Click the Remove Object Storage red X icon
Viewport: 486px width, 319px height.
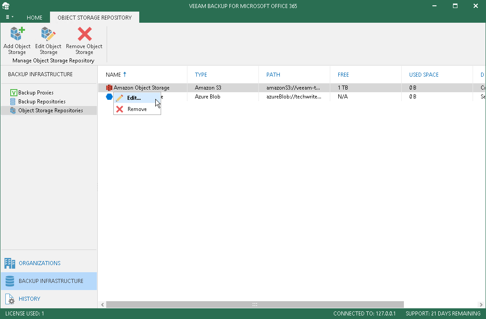tap(85, 34)
